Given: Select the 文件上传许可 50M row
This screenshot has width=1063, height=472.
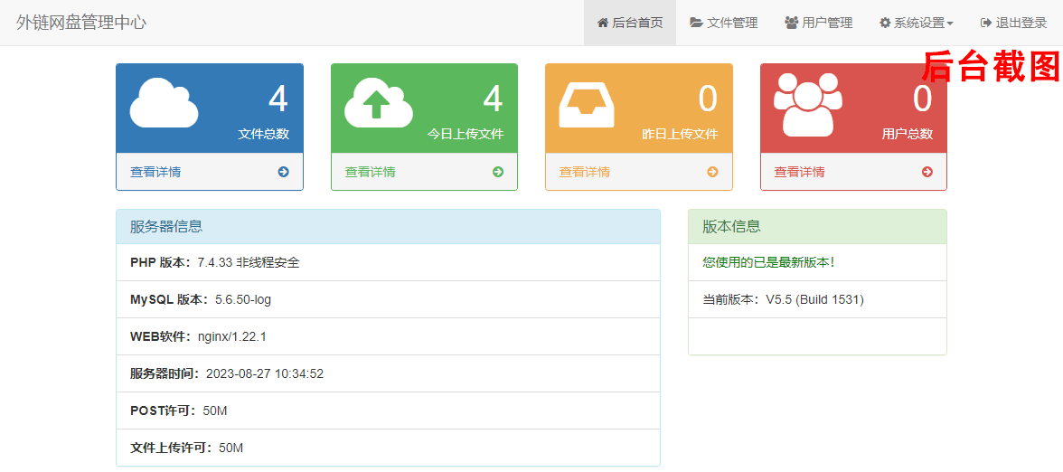Looking at the screenshot, I should (x=388, y=448).
